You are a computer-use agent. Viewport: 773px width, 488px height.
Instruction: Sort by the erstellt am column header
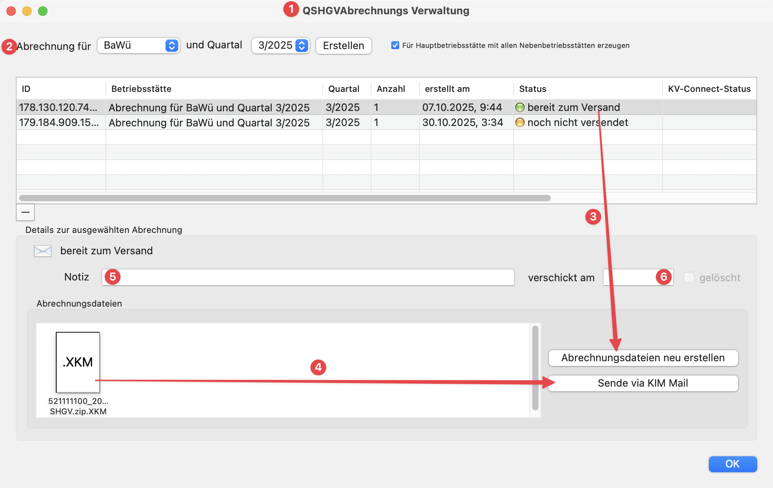coord(447,89)
